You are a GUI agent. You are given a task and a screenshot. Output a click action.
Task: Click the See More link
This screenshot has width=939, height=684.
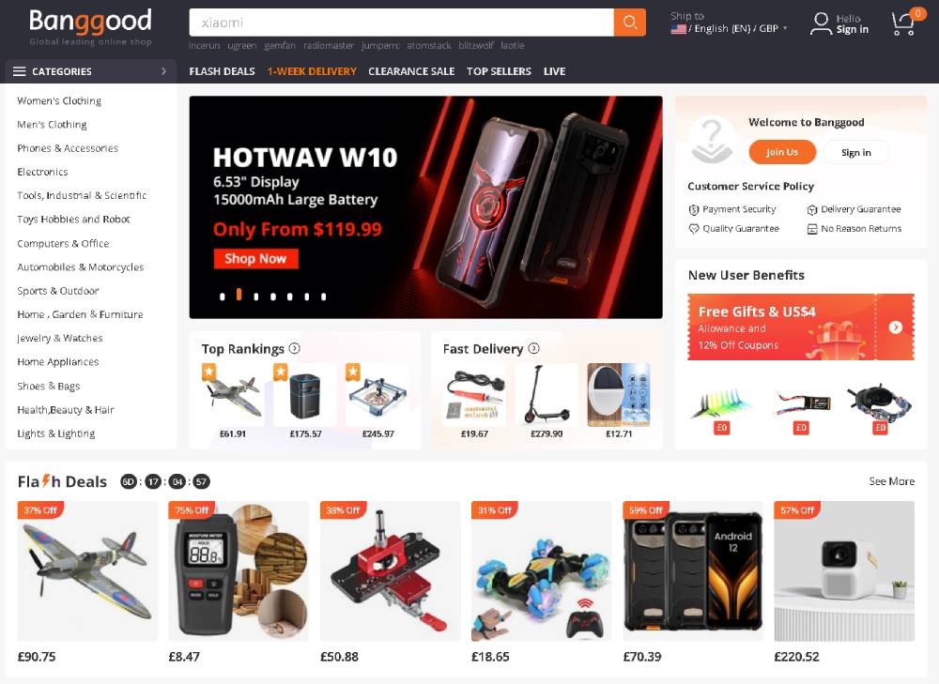(x=892, y=481)
